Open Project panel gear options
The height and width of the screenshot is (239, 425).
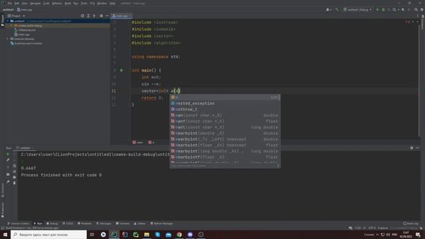101,16
